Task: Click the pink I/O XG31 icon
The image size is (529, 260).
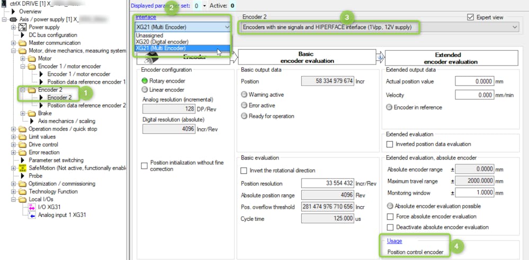Action: click(x=33, y=207)
